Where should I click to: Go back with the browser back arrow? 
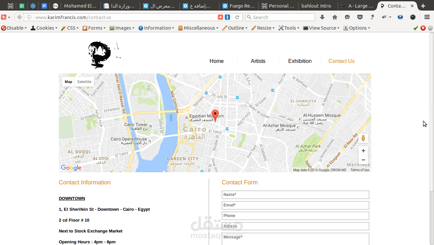[20, 17]
